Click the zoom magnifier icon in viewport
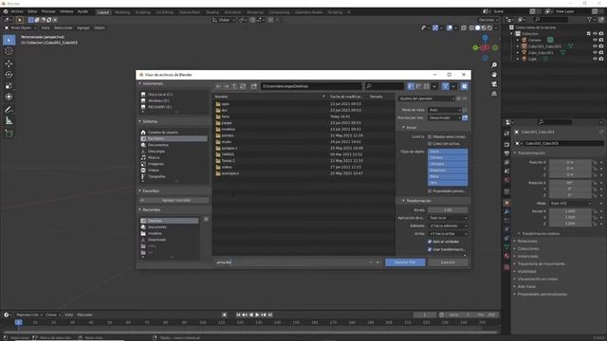Image resolution: width=607 pixels, height=341 pixels. click(494, 65)
